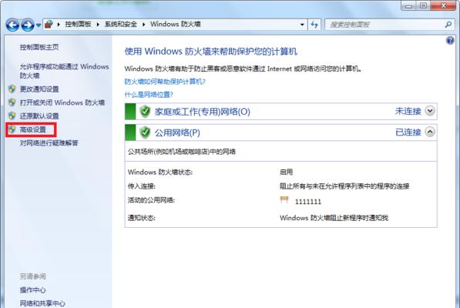Click shield icon beside 更改通知设置

(x=12, y=89)
